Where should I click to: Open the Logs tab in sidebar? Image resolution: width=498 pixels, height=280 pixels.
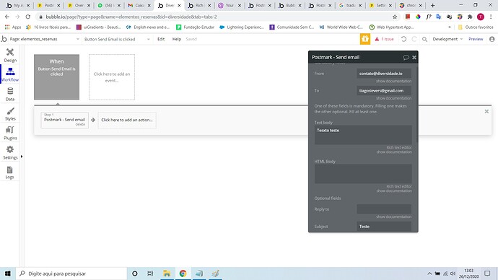(10, 172)
